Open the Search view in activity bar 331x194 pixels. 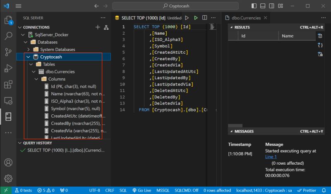[8, 36]
